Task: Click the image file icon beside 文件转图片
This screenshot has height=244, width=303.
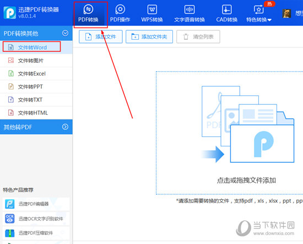Action: [x=11, y=60]
